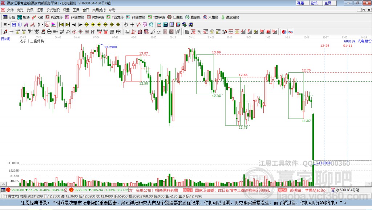This screenshot has height=210, width=372.
Task: Open the P数字表 tool
Action: click(x=96, y=17)
